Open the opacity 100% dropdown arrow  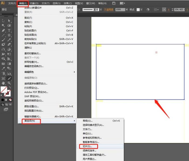click(x=127, y=9)
